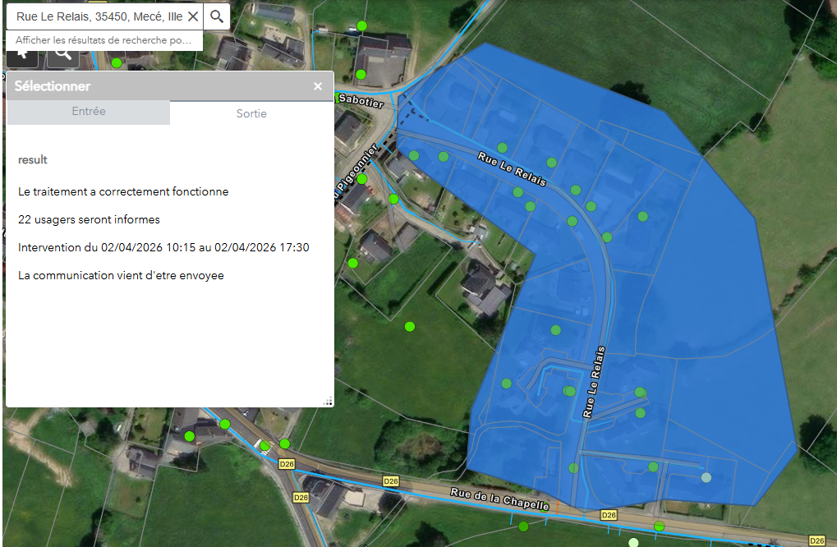The width and height of the screenshot is (837, 547).
Task: Grab the resize handle of Sélectionner panel
Action: tap(329, 401)
